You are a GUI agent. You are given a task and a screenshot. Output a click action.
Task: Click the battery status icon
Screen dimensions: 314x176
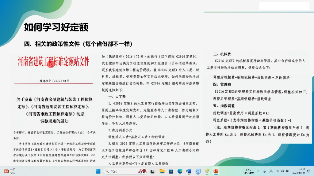point(287,171)
